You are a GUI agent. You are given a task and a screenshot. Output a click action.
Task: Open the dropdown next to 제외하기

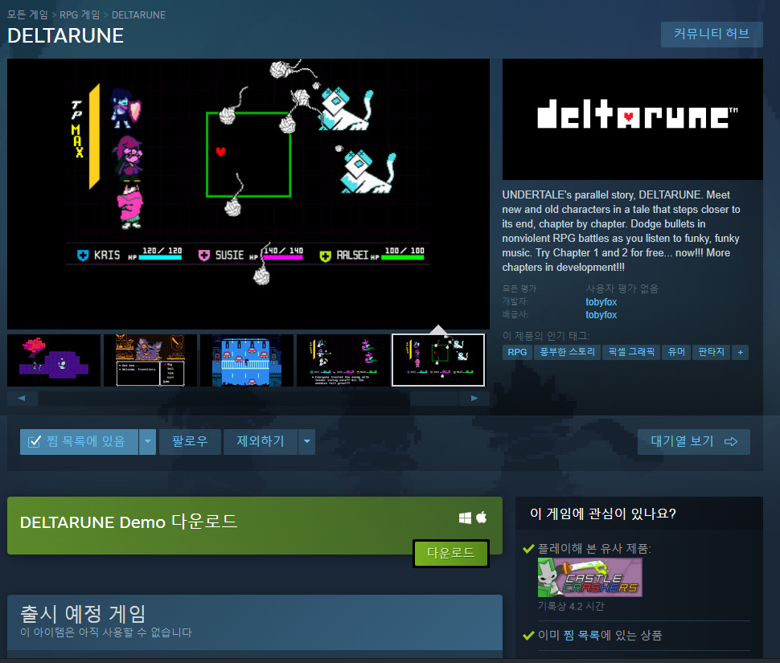click(x=307, y=441)
